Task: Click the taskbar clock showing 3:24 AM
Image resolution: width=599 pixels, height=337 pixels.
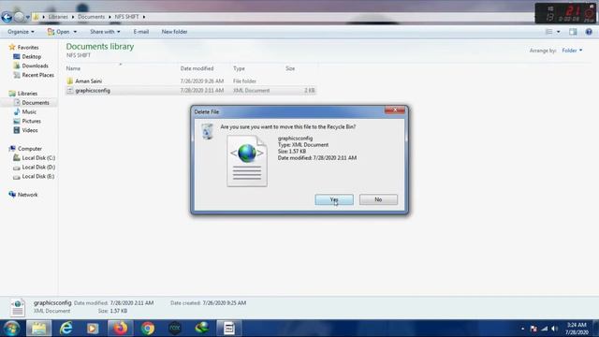Action: (x=577, y=329)
